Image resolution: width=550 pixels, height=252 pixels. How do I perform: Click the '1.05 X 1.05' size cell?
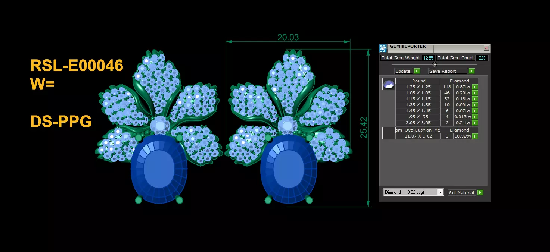coord(418,93)
